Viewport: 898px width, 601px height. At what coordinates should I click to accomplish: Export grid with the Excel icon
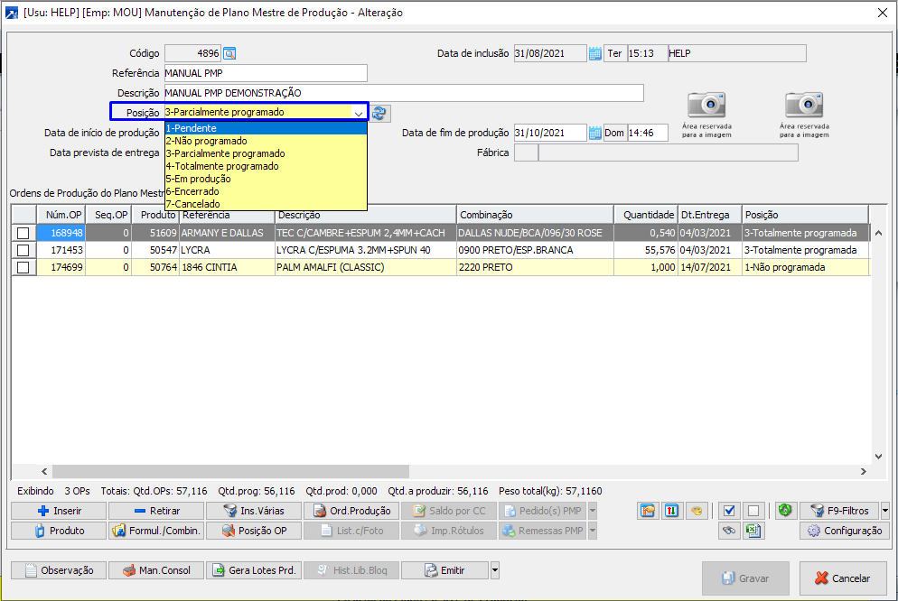point(753,531)
